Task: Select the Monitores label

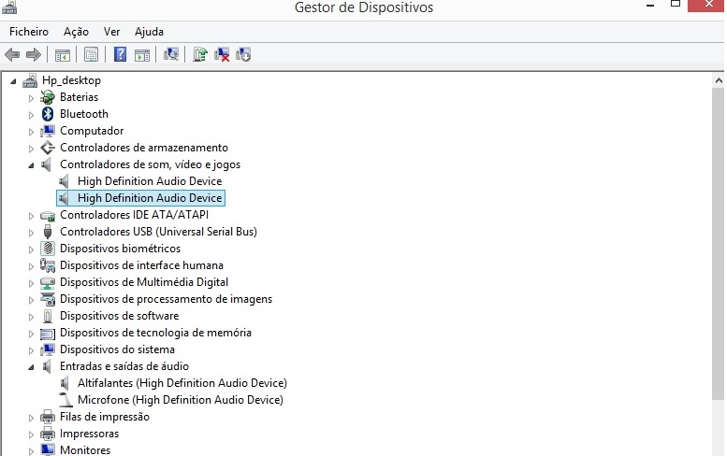Action: [x=85, y=450]
